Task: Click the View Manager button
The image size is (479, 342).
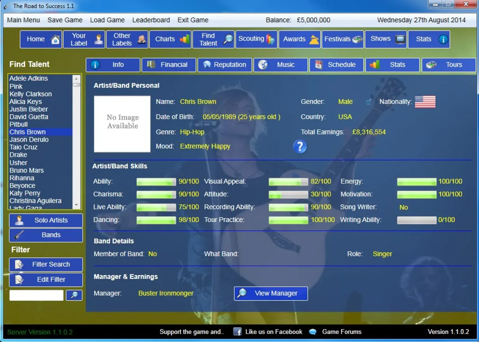Action: pos(271,294)
